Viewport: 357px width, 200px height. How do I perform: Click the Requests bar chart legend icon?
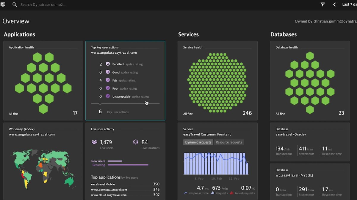pos(212,193)
